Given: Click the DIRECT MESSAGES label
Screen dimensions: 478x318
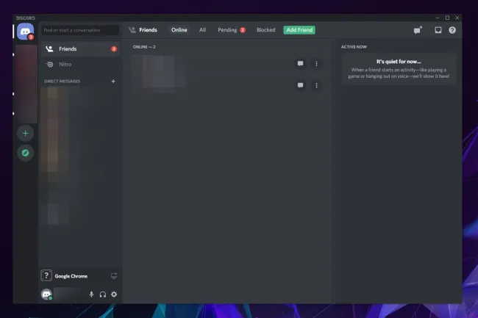Looking at the screenshot, I should pyautogui.click(x=63, y=82).
